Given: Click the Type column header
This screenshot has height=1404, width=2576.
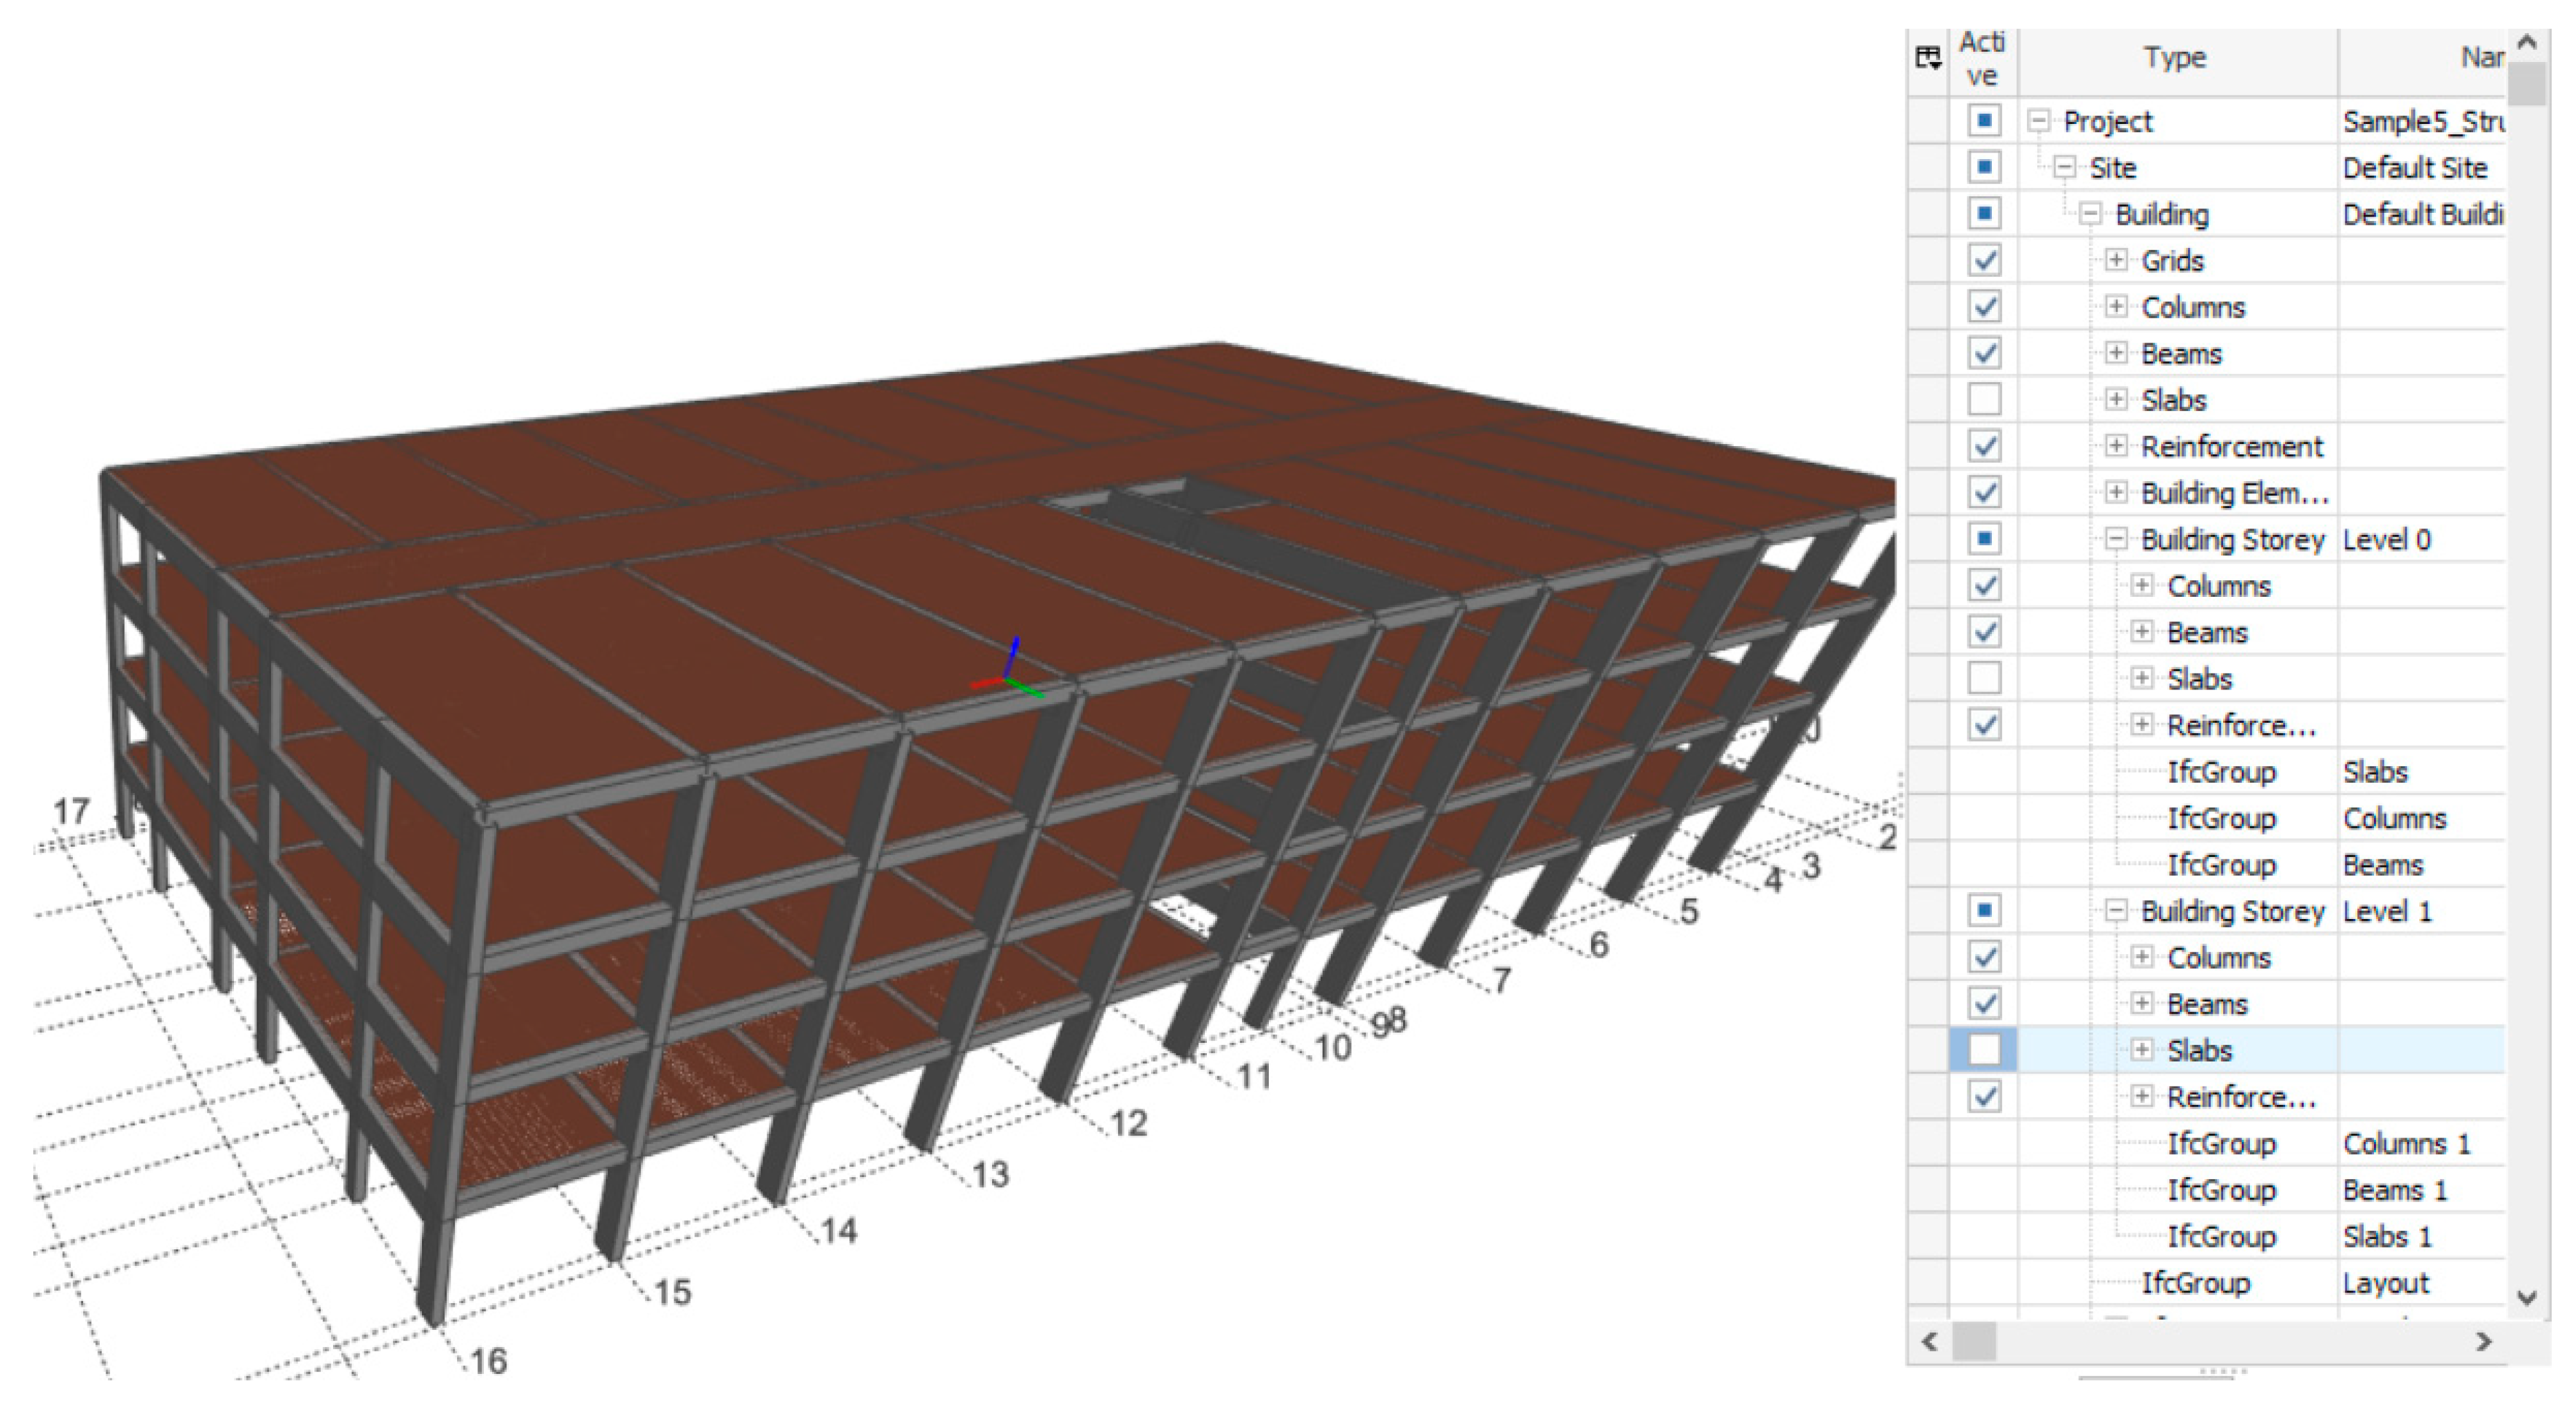Looking at the screenshot, I should [x=2176, y=58].
